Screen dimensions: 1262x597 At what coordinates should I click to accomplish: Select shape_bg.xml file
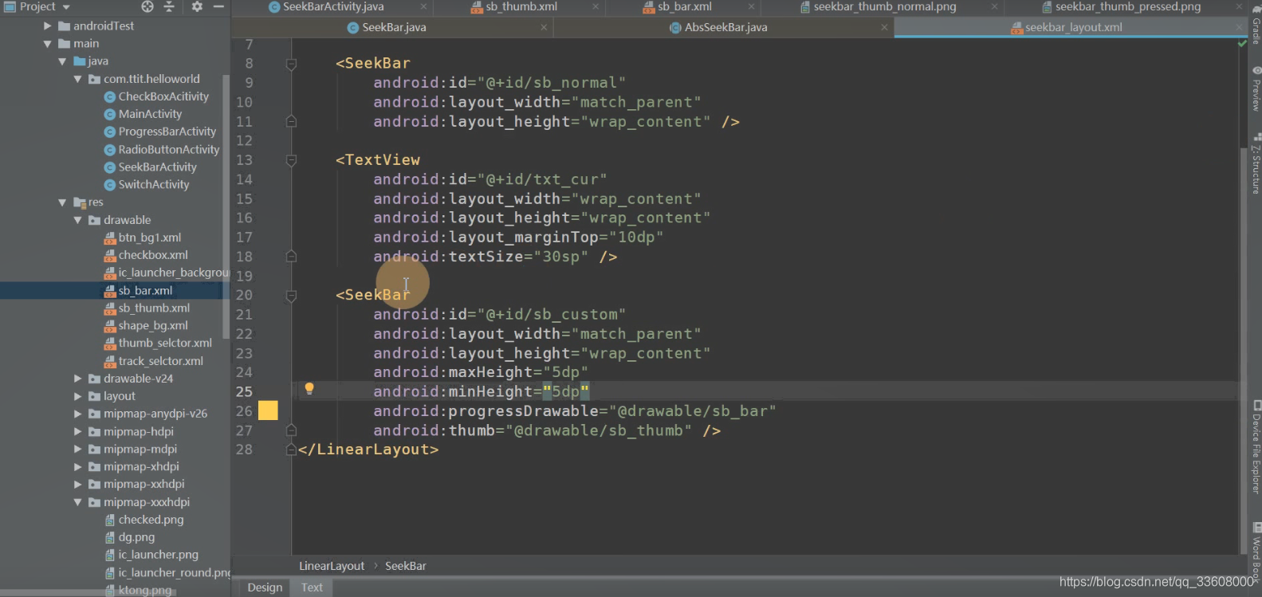coord(153,325)
